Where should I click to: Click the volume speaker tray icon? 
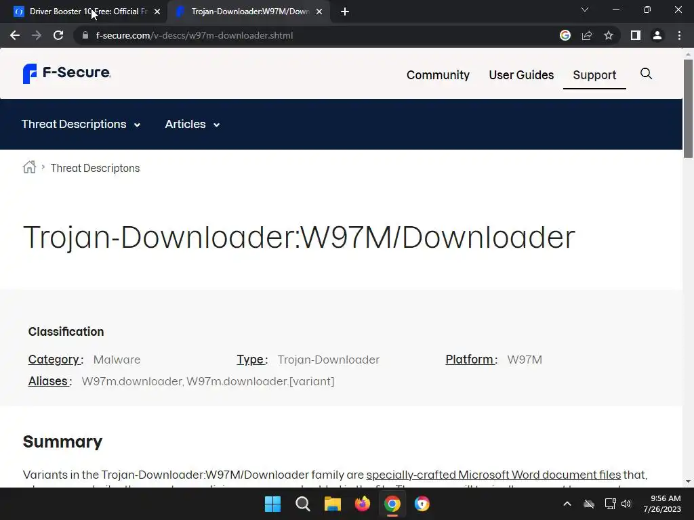[x=626, y=504]
